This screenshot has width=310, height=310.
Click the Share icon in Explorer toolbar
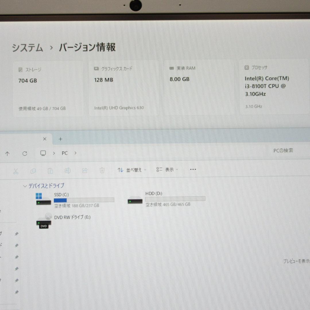pos(85,170)
